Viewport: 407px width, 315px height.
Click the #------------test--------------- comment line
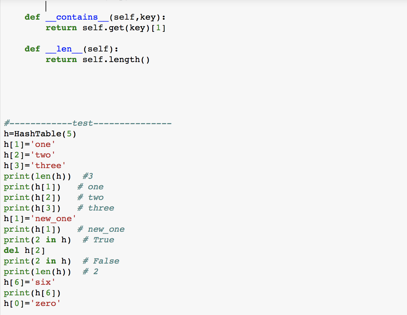click(87, 123)
